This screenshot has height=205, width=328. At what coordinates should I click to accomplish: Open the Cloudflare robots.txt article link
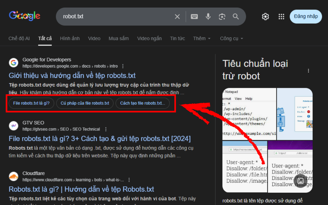pos(81,189)
